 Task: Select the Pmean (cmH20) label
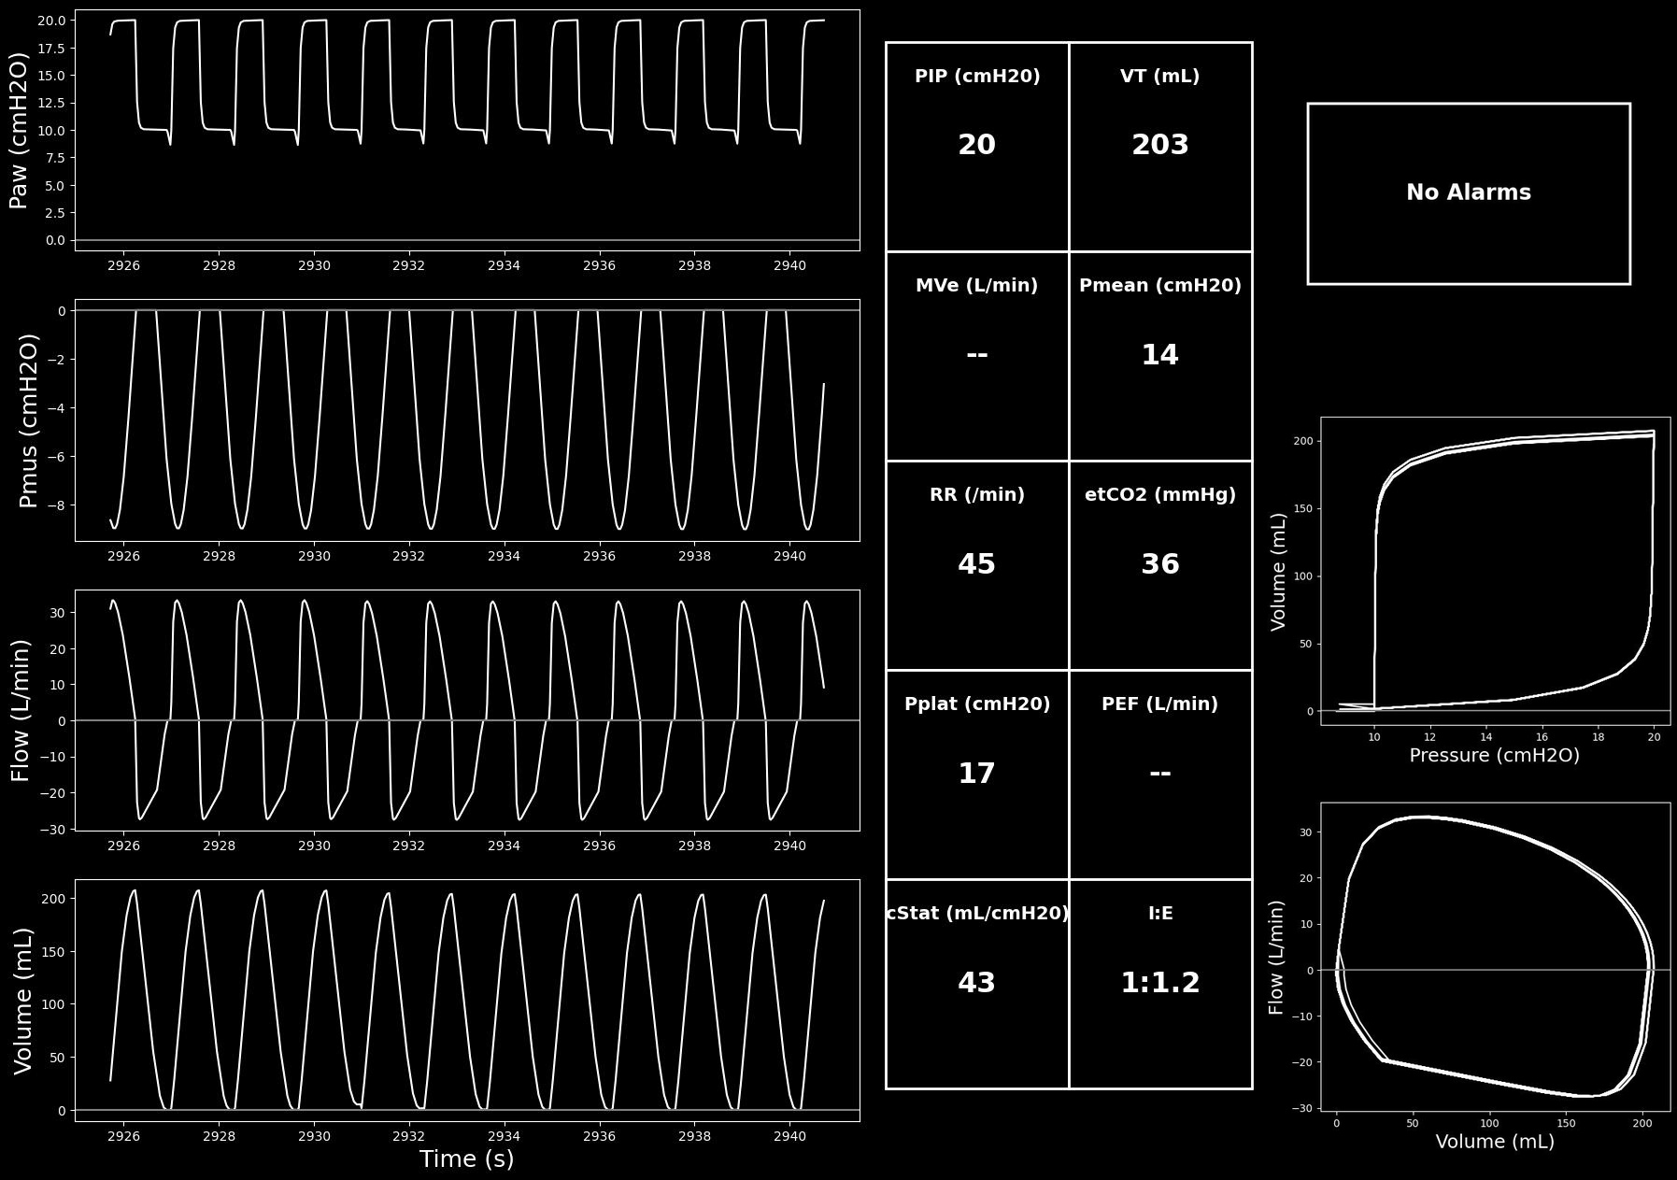tap(1160, 286)
